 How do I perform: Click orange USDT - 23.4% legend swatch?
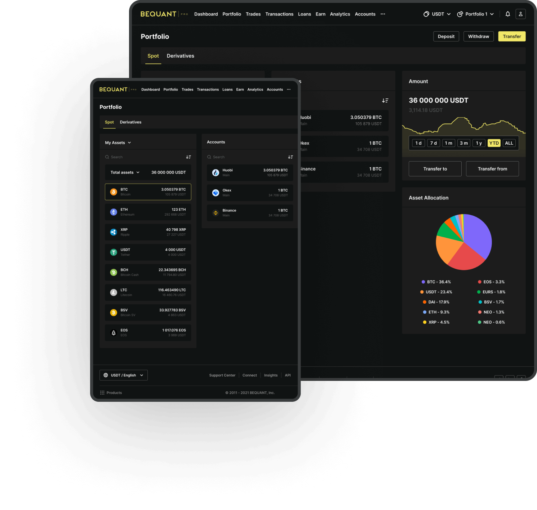point(422,292)
